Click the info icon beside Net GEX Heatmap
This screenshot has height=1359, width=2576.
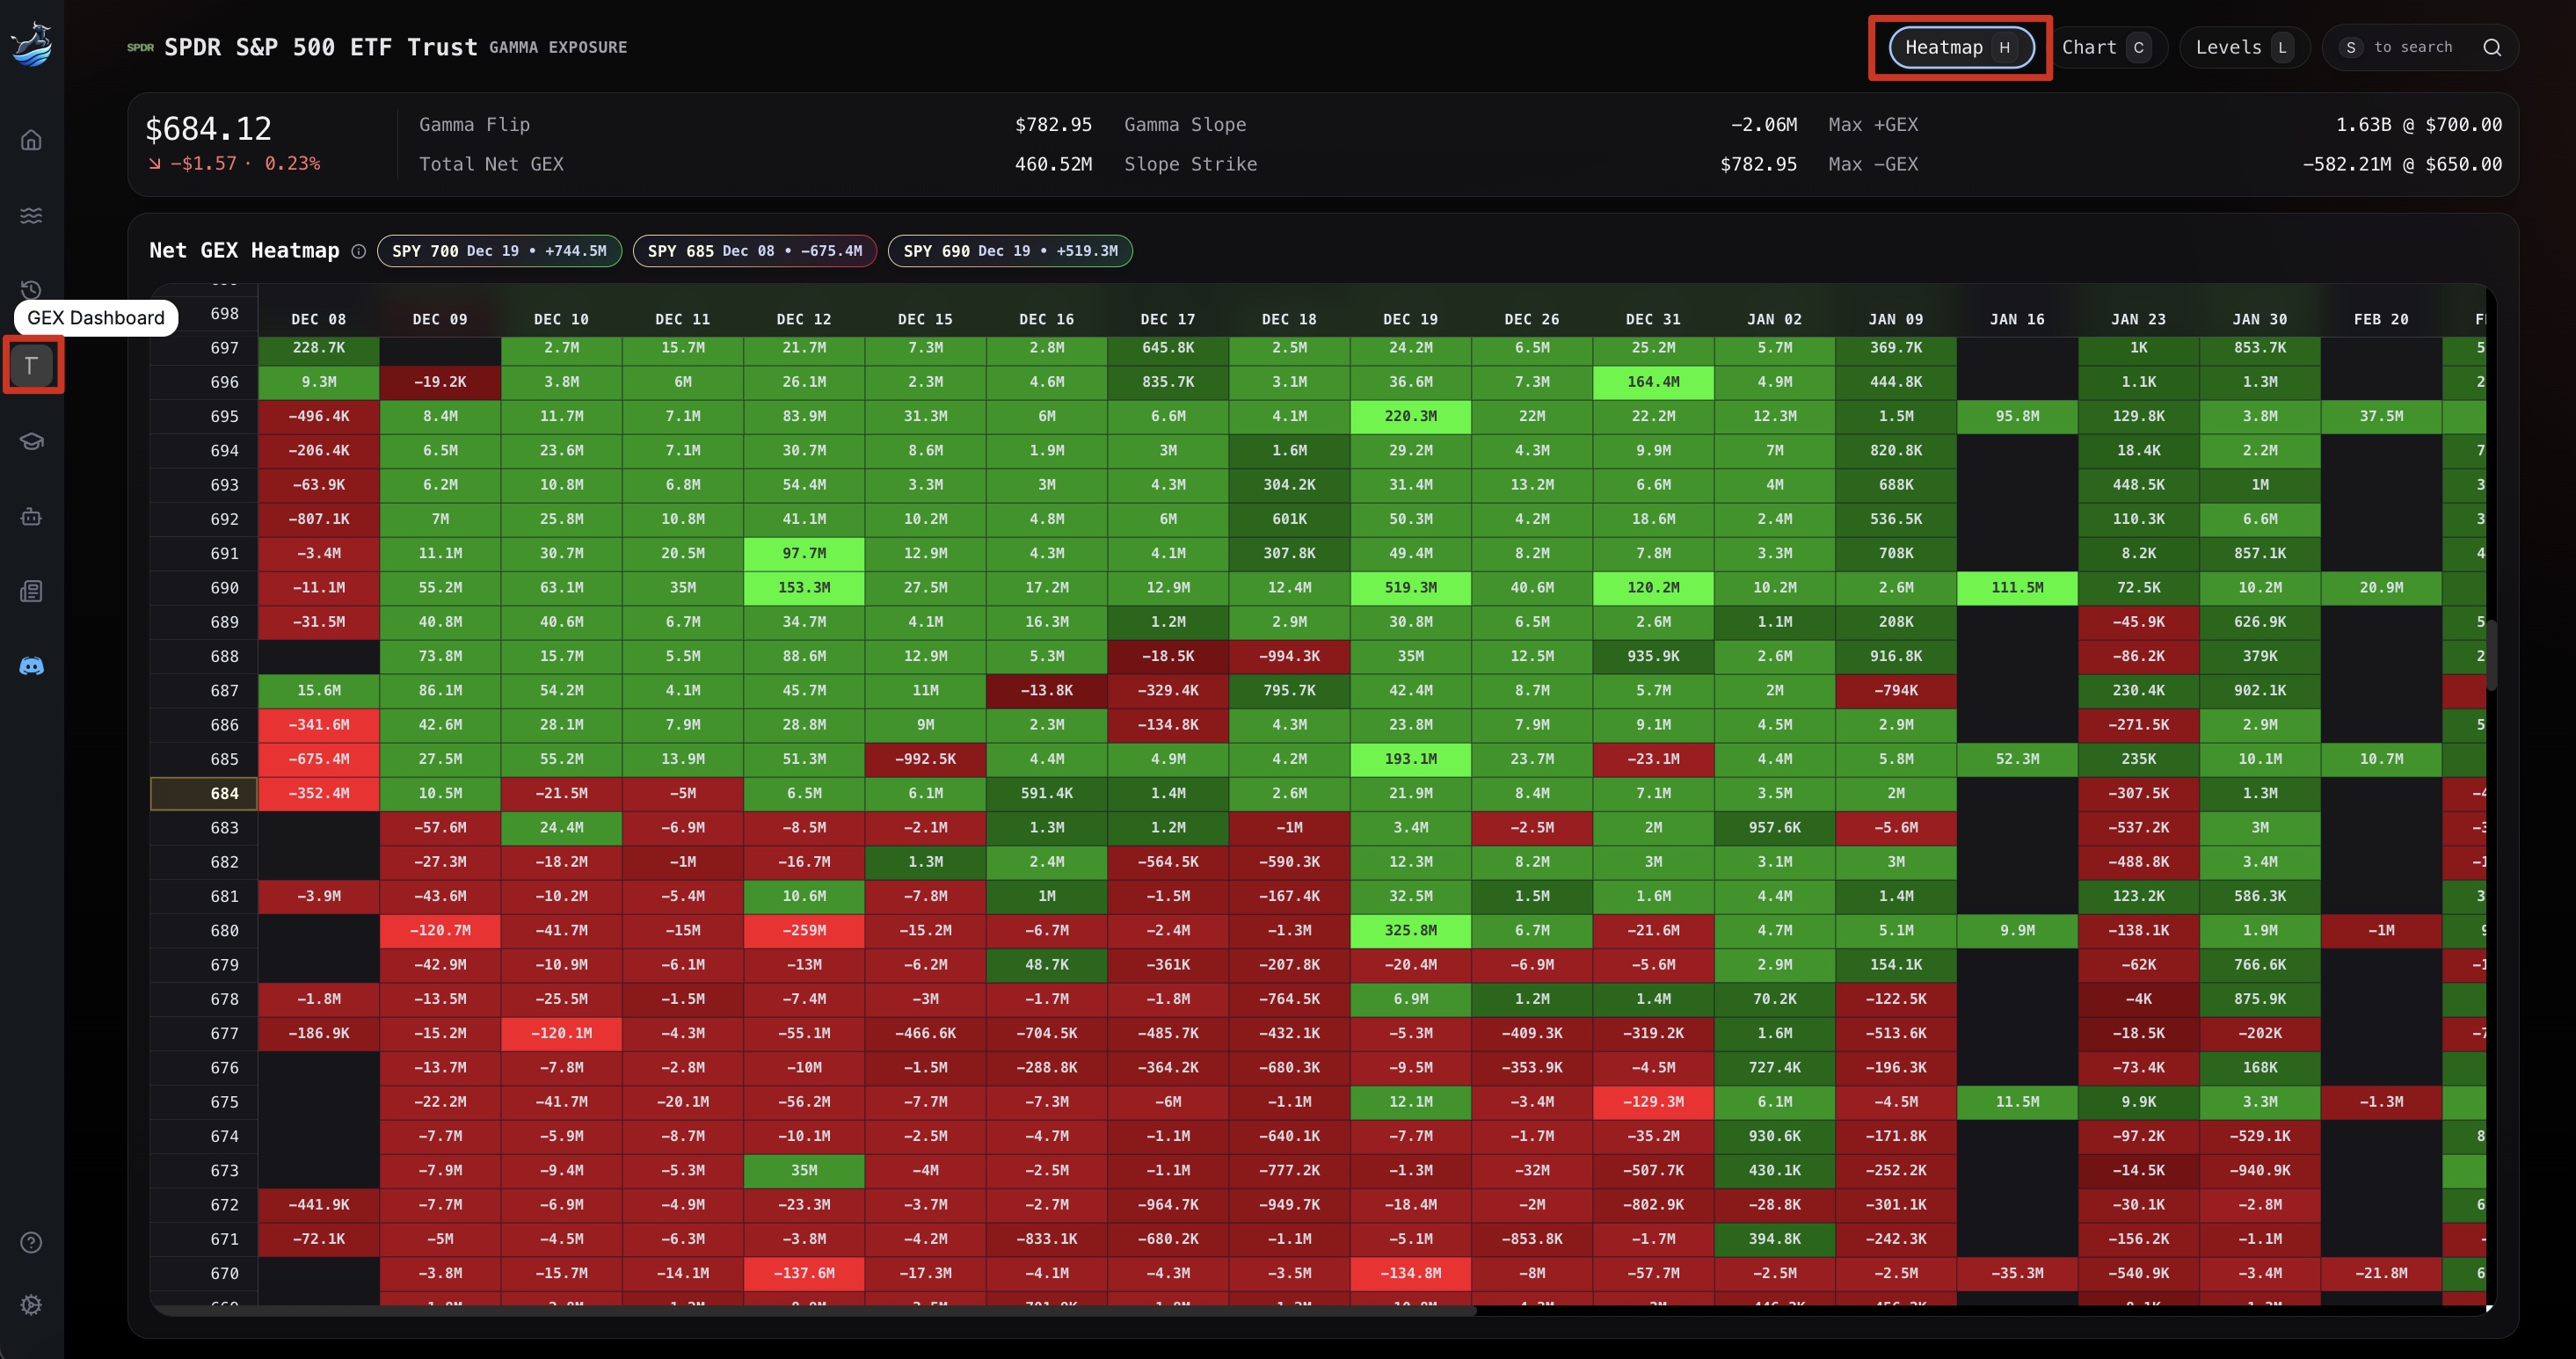pos(358,251)
